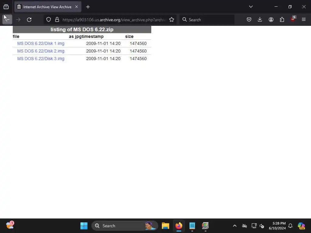Click the 'listing of MS DOS 6.22.zip' header
Viewport: 311px width, 233px height.
tap(82, 29)
